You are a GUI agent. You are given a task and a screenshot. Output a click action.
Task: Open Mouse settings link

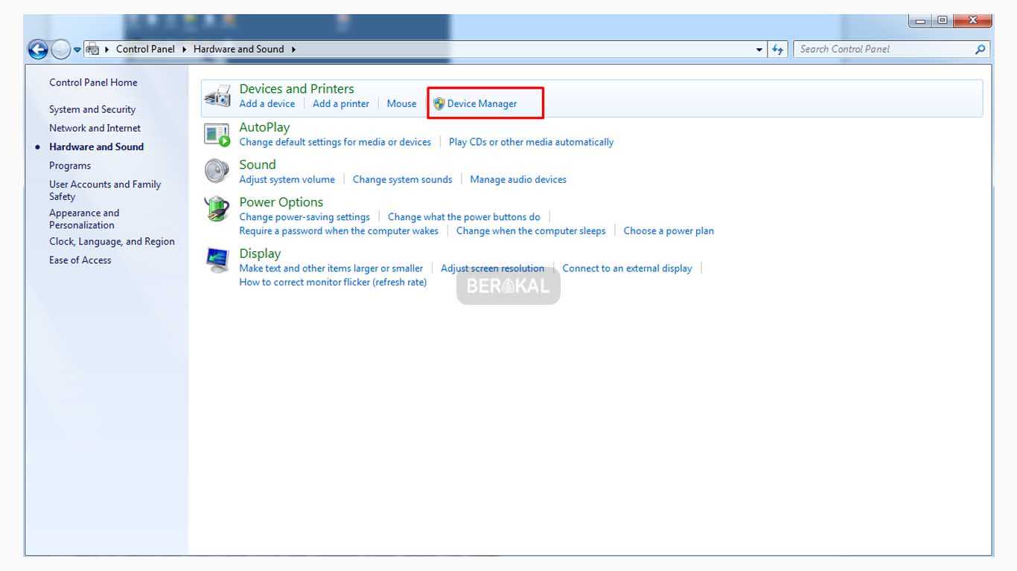click(401, 104)
